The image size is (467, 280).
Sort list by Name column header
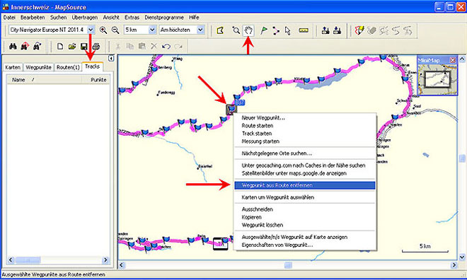coord(44,80)
